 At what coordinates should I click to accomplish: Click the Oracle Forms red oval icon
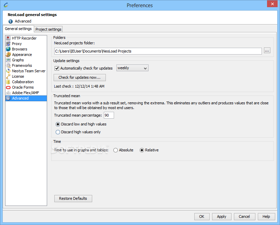pos(8,87)
